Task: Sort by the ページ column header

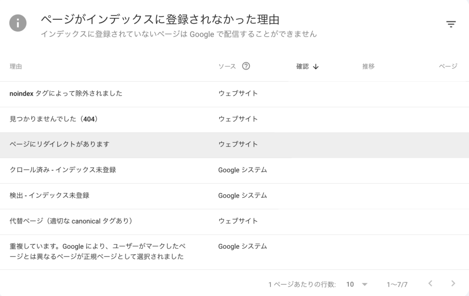Action: [448, 66]
